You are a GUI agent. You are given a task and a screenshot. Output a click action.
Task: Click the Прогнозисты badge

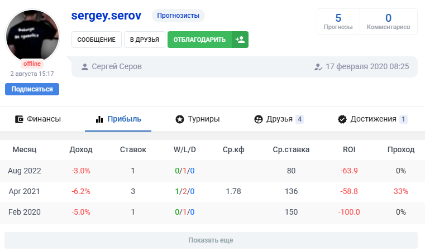point(178,16)
